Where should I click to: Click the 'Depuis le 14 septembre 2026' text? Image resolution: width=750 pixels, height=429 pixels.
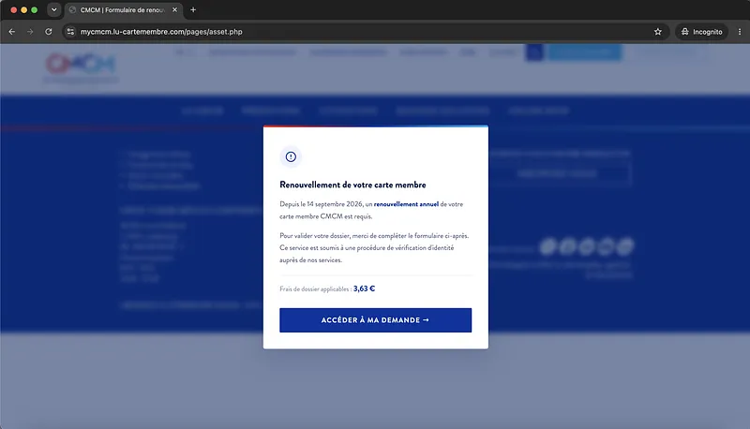coord(322,204)
